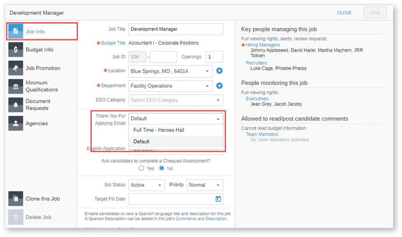This screenshot has width=402, height=237.
Task: Click the CLOSE link
Action: tap(344, 13)
